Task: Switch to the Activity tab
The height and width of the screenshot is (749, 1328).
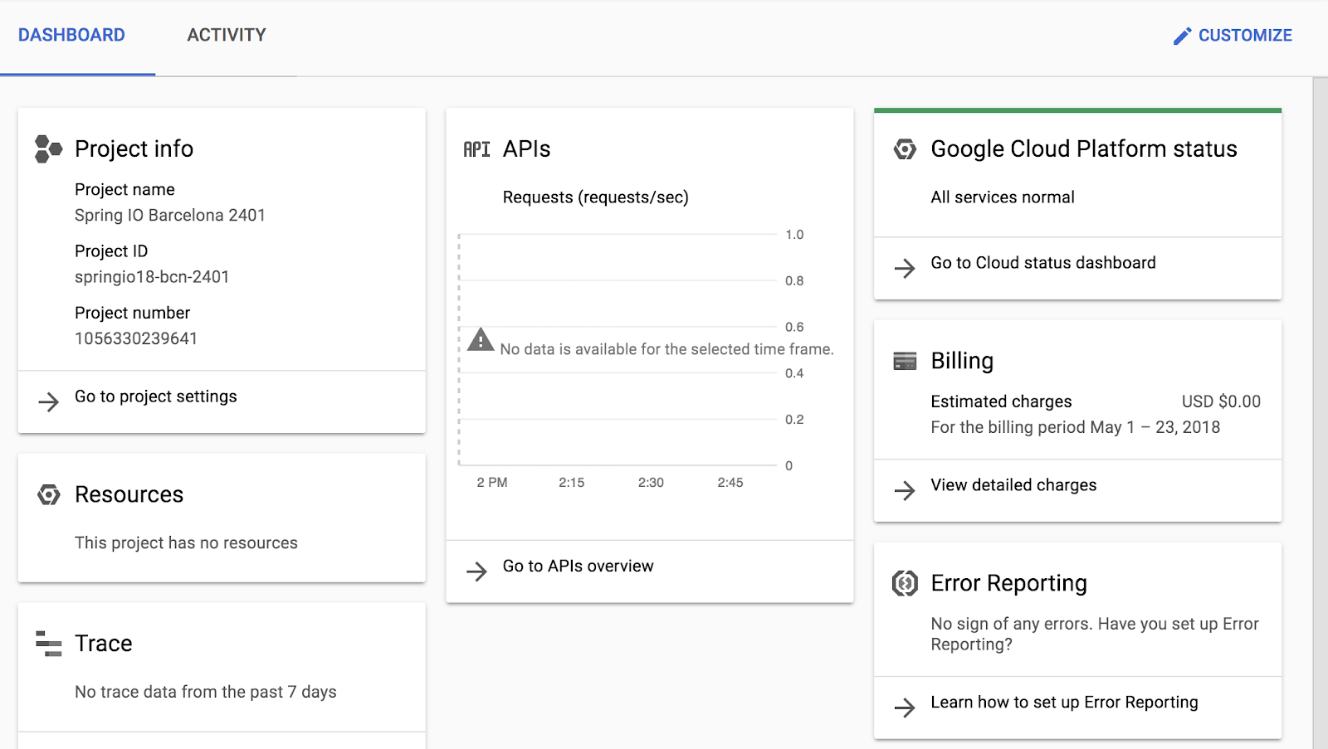Action: point(227,35)
